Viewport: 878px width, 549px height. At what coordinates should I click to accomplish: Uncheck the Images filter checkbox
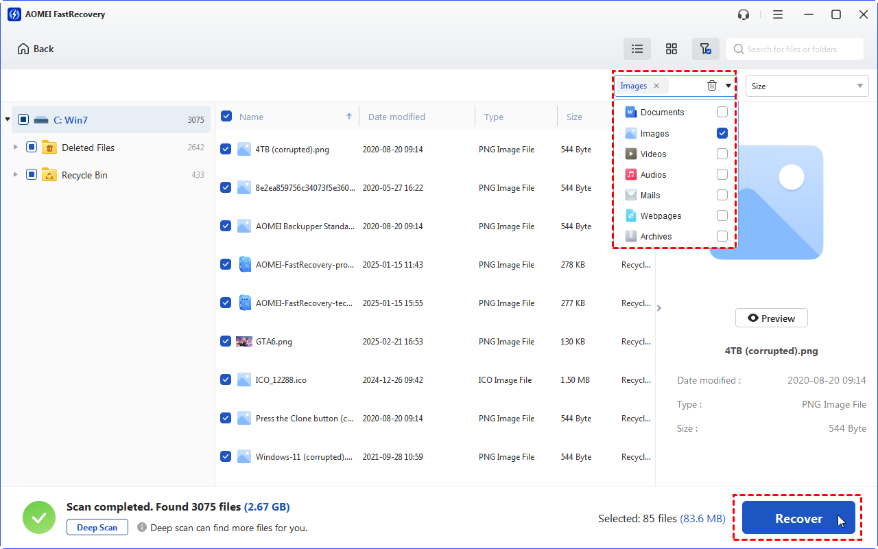point(722,133)
